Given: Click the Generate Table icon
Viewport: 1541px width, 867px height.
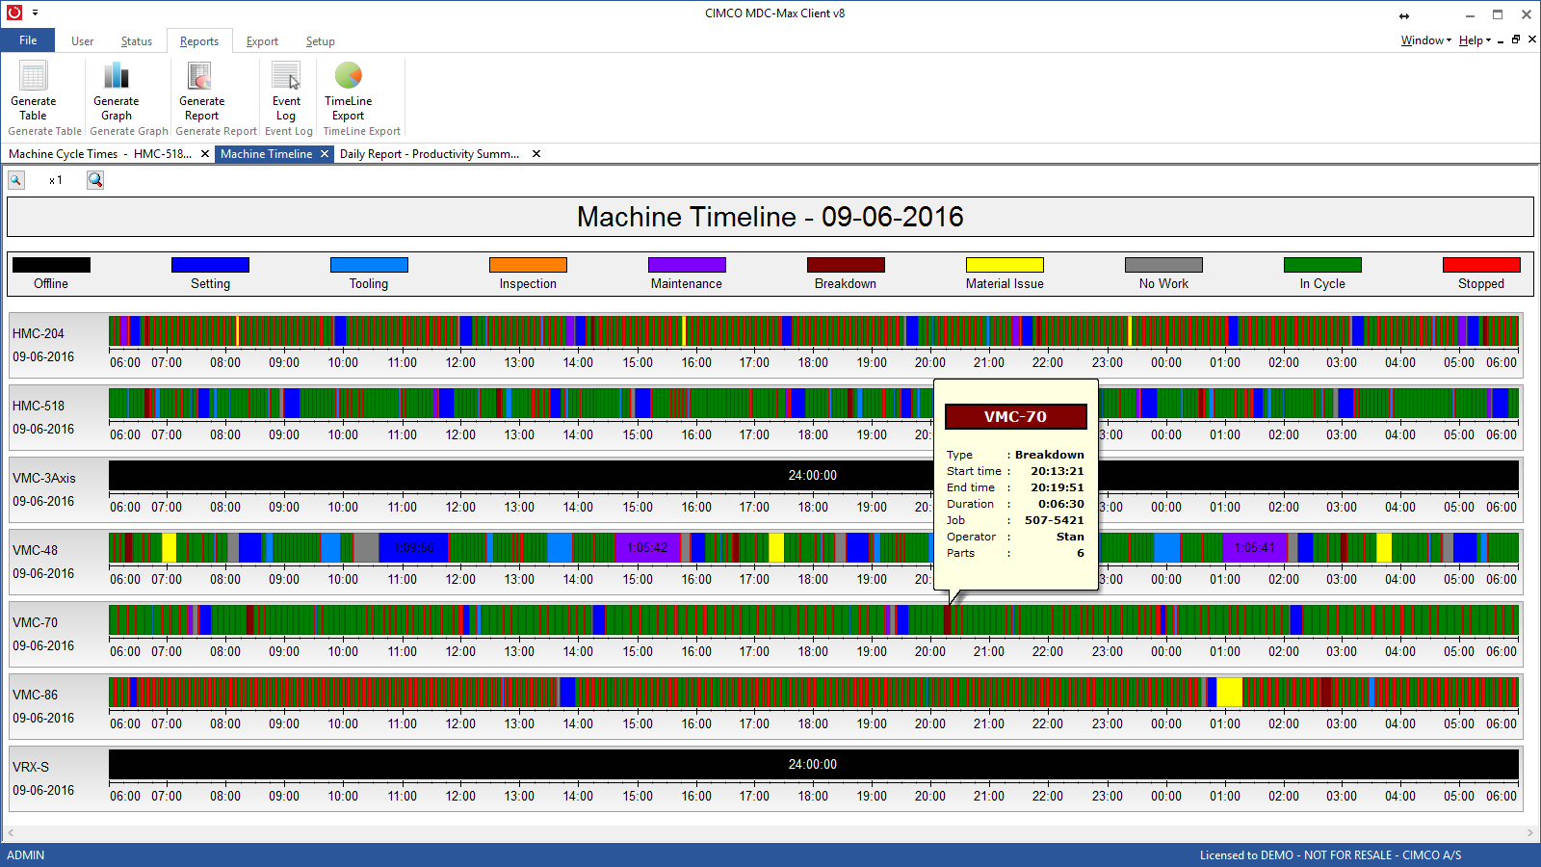Looking at the screenshot, I should pyautogui.click(x=34, y=77).
